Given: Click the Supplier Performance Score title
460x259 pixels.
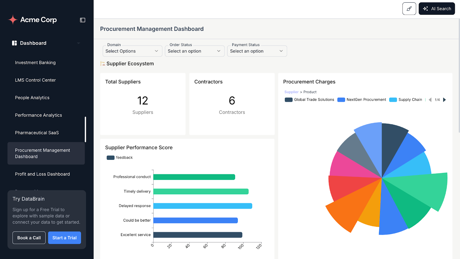Looking at the screenshot, I should pos(139,148).
